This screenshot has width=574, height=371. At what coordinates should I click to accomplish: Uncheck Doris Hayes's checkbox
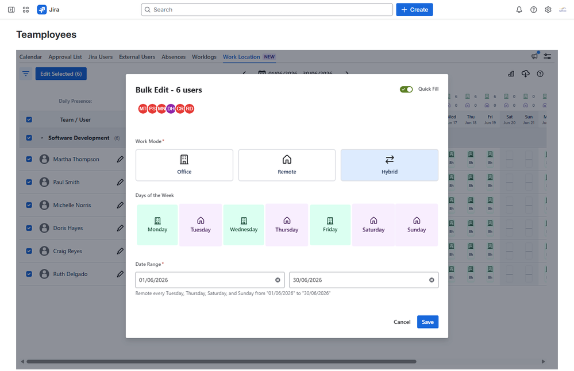(x=29, y=228)
